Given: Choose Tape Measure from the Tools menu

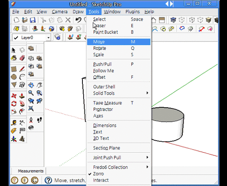Looking at the screenshot, I should tap(119, 103).
